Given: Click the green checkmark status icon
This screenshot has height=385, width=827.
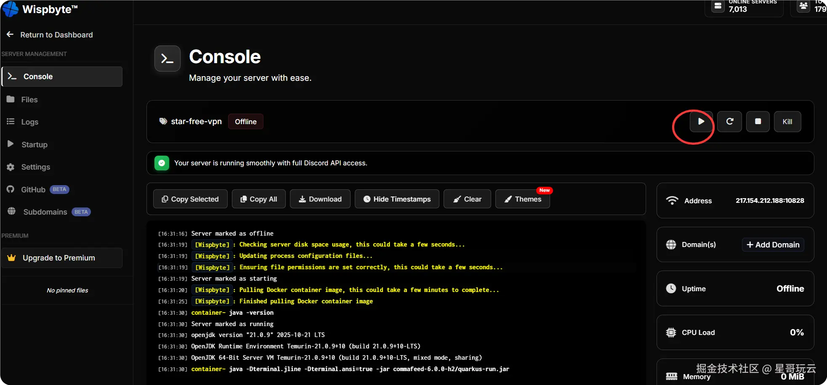Looking at the screenshot, I should pyautogui.click(x=162, y=163).
